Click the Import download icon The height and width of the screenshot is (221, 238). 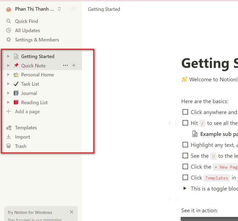[9, 137]
